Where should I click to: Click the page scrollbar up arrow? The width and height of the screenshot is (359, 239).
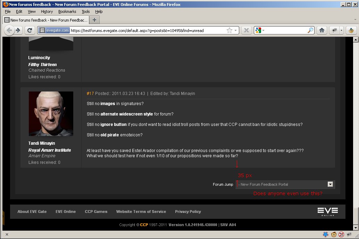(356, 40)
